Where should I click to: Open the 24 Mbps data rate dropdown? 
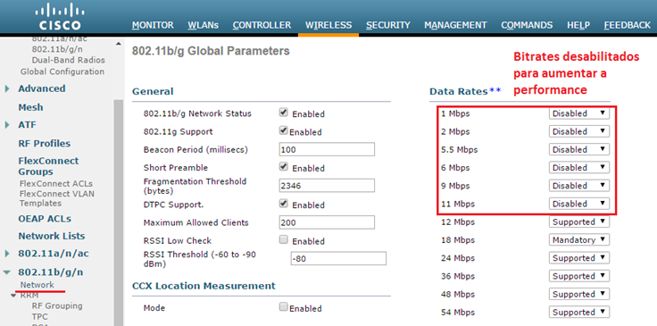click(579, 258)
